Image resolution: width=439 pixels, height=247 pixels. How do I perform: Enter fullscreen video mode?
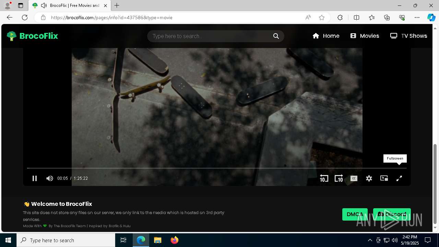pos(399,178)
